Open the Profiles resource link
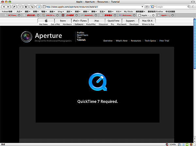The height and width of the screenshot is (146, 196). [80, 33]
